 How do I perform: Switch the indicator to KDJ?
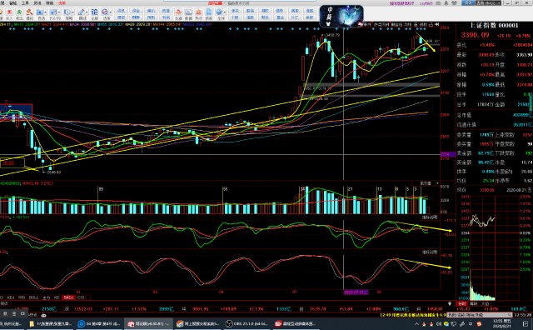coord(11,297)
